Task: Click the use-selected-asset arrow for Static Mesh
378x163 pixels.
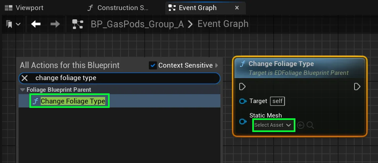Action: click(x=301, y=125)
